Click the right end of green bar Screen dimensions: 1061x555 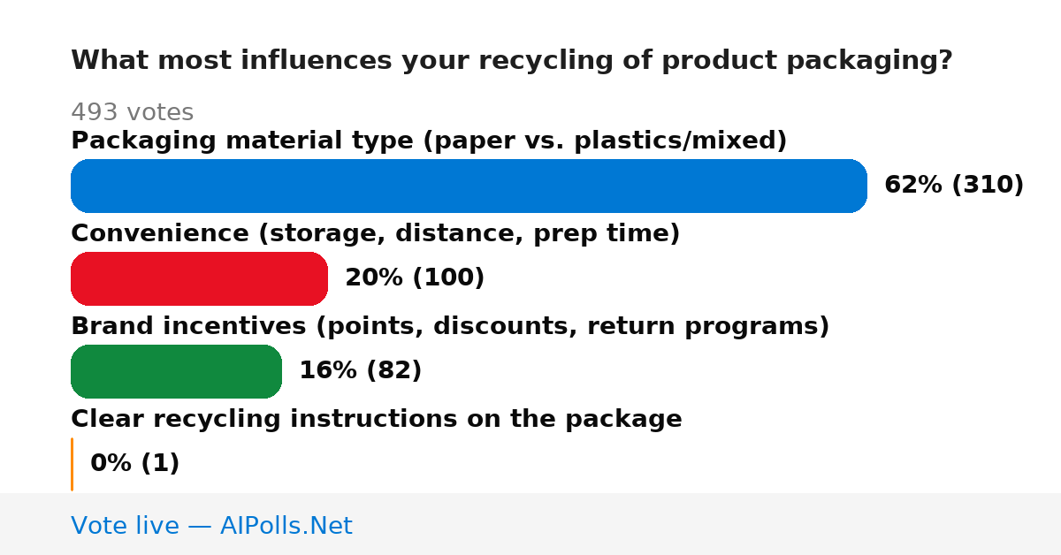pyautogui.click(x=272, y=371)
